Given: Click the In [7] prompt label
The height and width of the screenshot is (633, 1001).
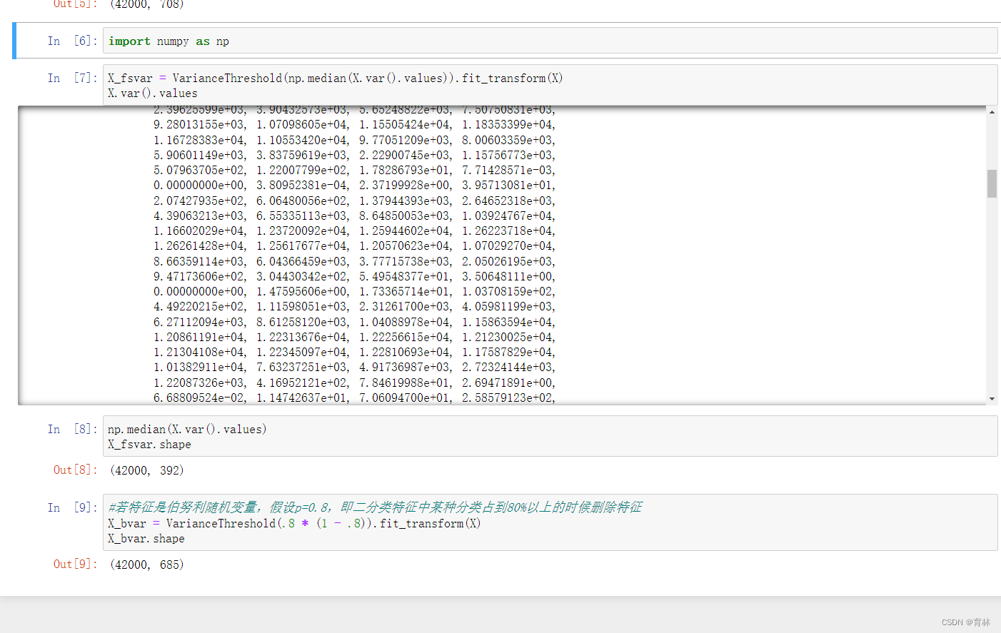Looking at the screenshot, I should pos(72,78).
